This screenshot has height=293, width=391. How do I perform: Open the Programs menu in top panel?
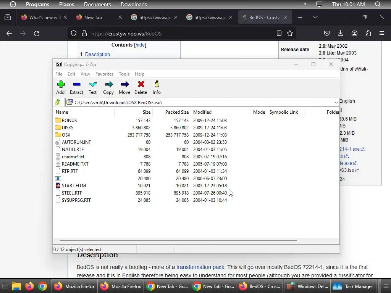click(38, 4)
